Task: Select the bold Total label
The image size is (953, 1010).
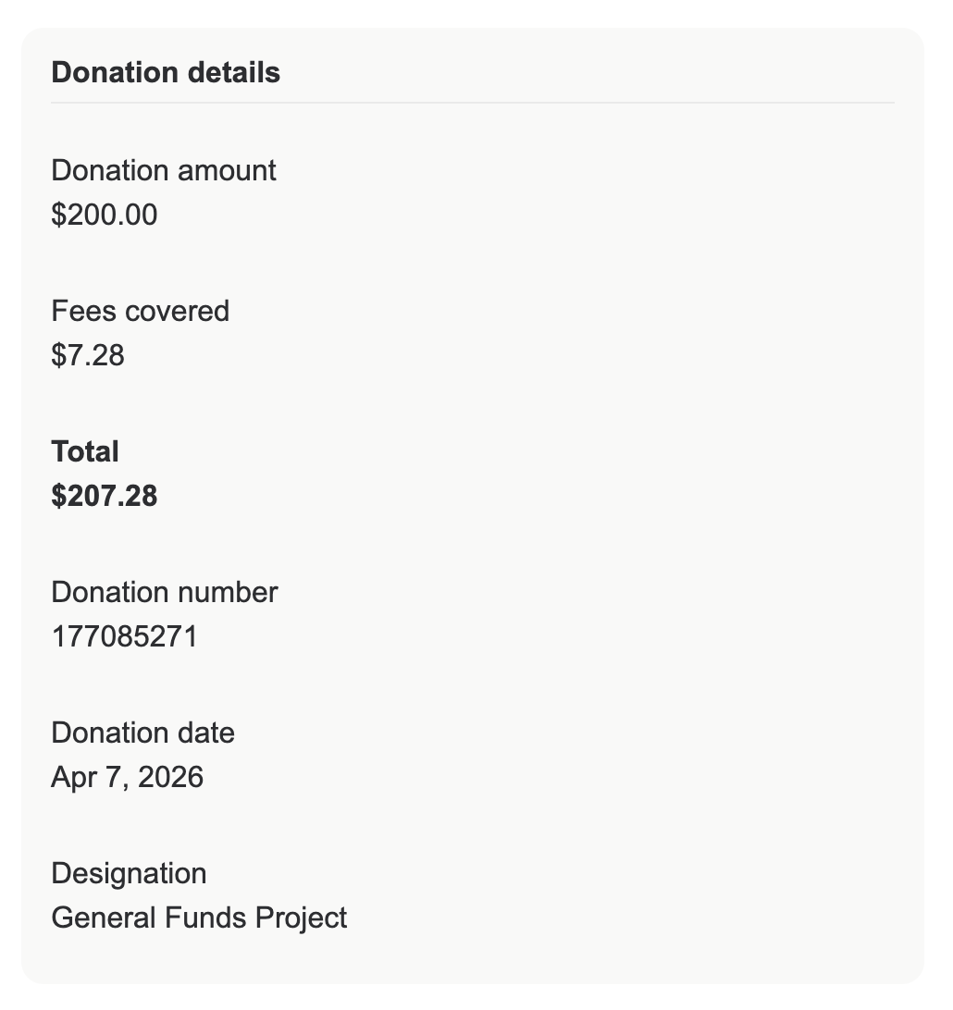Action: 85,451
